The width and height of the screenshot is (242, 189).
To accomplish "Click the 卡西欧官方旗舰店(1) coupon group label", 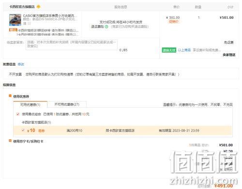I will tap(36, 122).
